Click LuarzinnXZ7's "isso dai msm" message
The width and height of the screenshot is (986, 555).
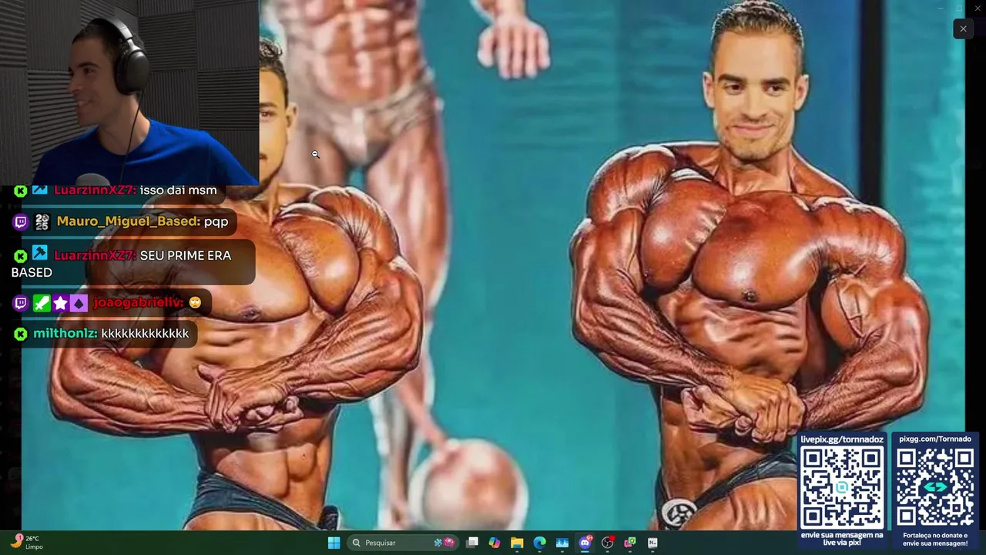pyautogui.click(x=179, y=190)
